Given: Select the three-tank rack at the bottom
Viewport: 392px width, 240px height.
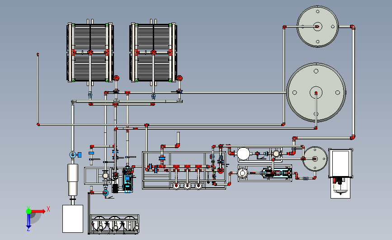Looking at the screenshot, I should pos(115,224).
